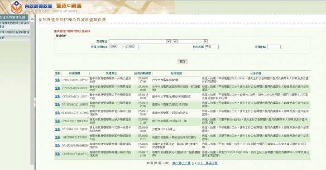Viewport: 326px width, 170px height.
Task: Open 擷取 link for row 105/09/17 20:00
Action: pyautogui.click(x=58, y=113)
